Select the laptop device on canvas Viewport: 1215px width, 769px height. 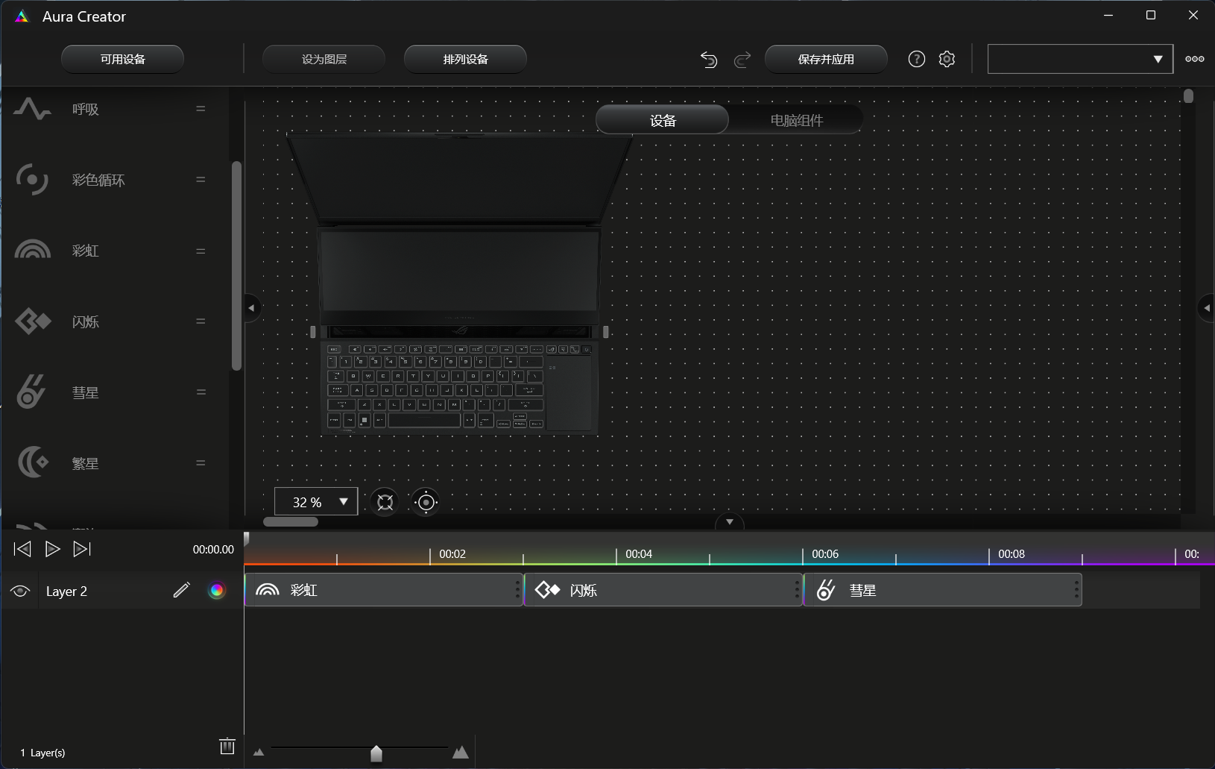pyautogui.click(x=458, y=285)
